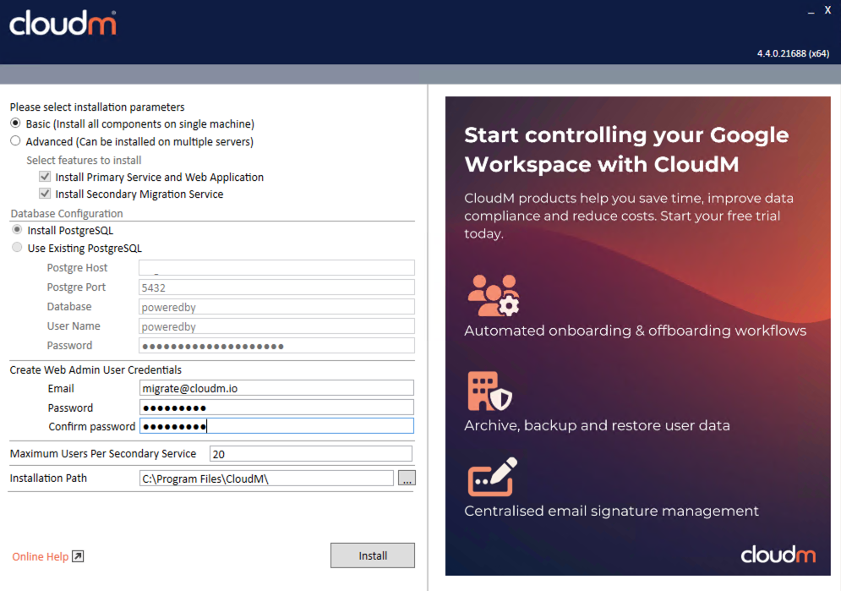Click 'Please select installation parameters' heading

click(97, 107)
